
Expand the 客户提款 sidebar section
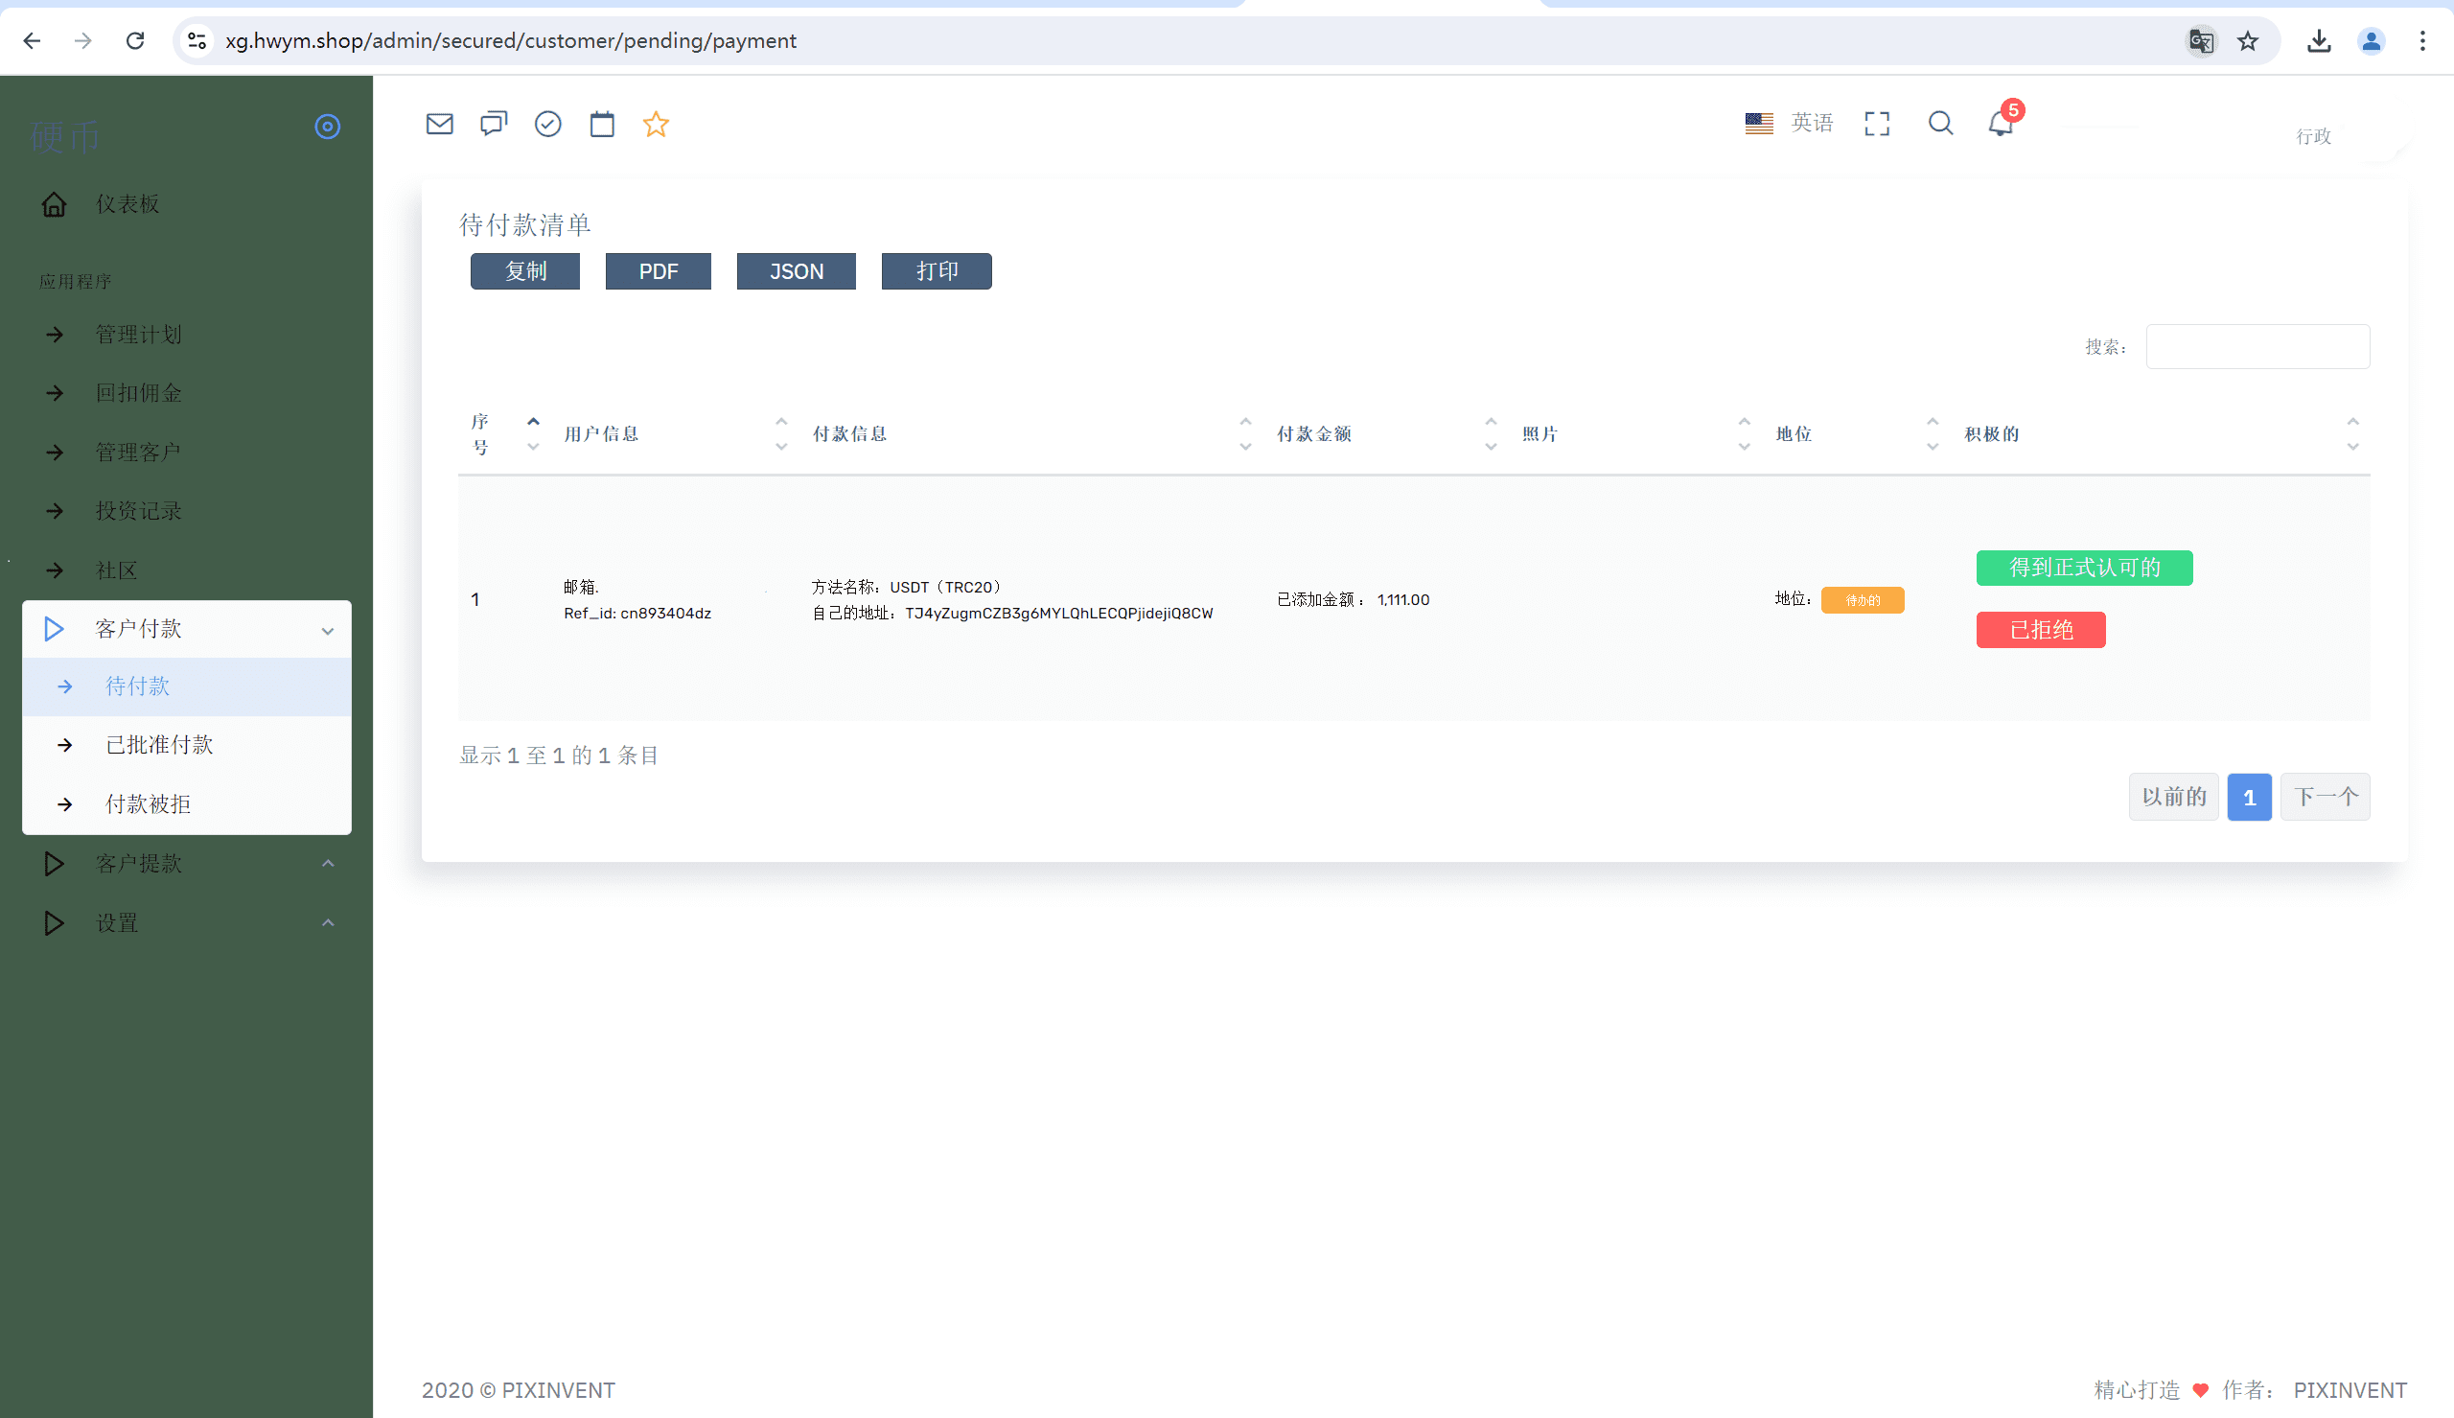[187, 864]
